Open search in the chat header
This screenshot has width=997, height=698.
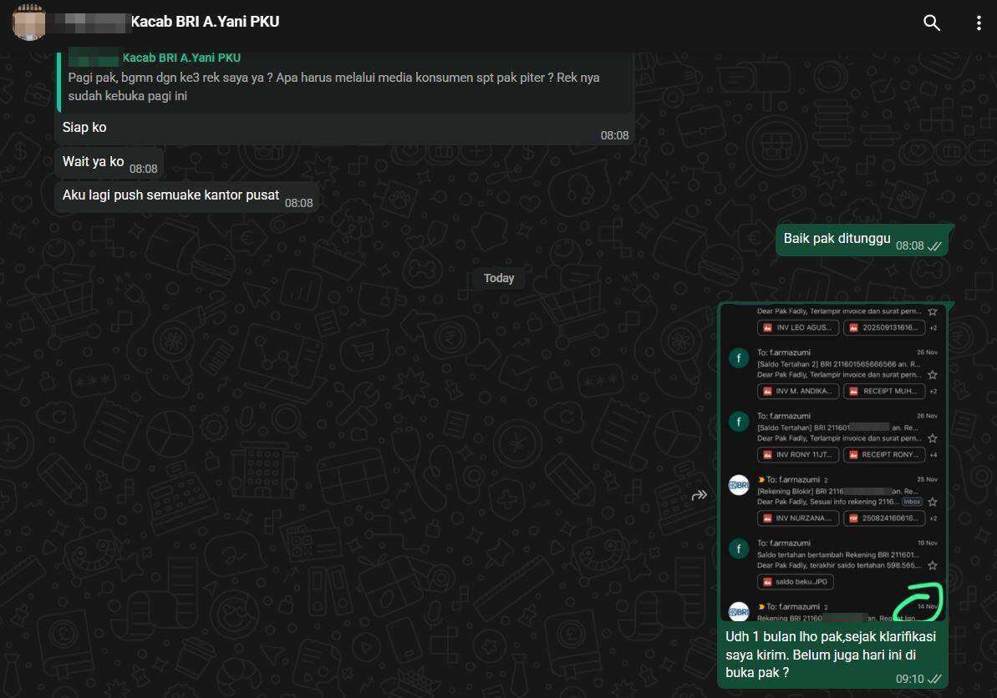[x=931, y=23]
